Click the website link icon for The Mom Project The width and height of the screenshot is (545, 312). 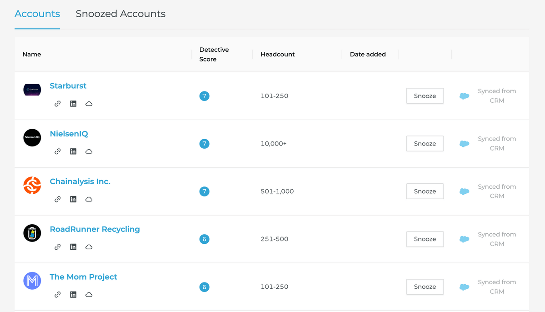click(57, 294)
